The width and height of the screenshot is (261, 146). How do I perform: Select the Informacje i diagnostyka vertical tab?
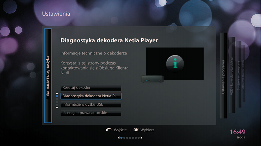coord(48,76)
